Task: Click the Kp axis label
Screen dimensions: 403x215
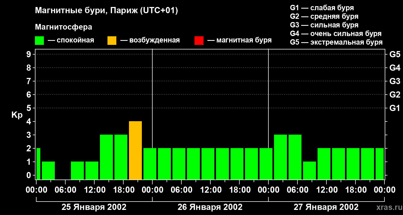Action: point(17,115)
